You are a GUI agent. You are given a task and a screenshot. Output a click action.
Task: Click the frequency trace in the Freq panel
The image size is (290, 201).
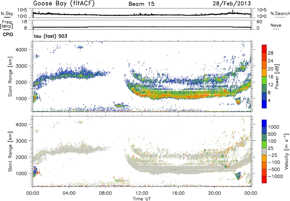pyautogui.click(x=142, y=27)
